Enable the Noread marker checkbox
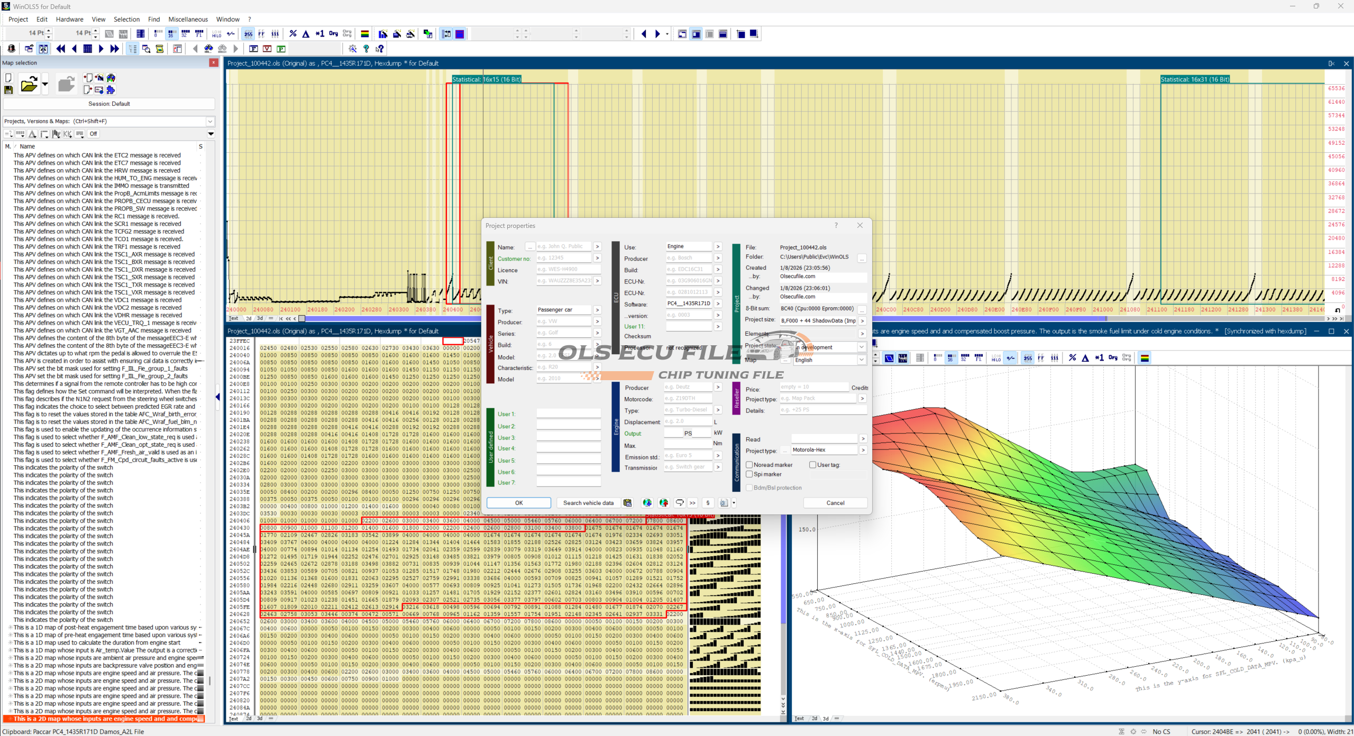1354x736 pixels. (x=749, y=465)
